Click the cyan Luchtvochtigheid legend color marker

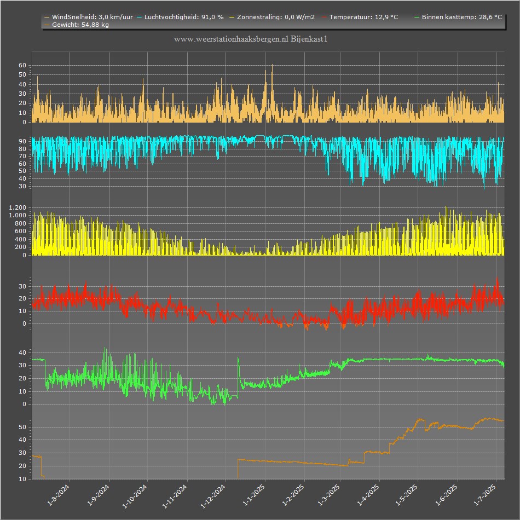[x=139, y=17]
